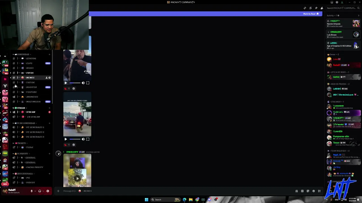
Task: Switch to the FOTOS channel
Action: pyautogui.click(x=31, y=73)
